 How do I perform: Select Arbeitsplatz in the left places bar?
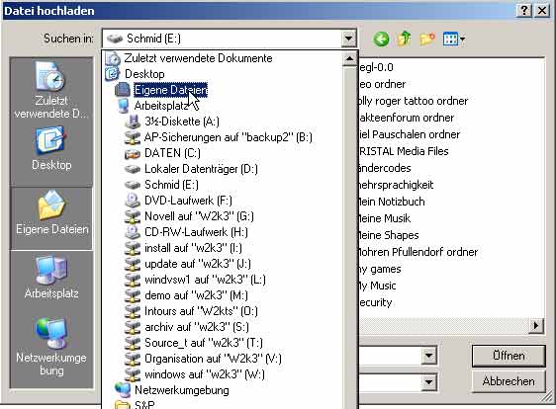coord(51,278)
